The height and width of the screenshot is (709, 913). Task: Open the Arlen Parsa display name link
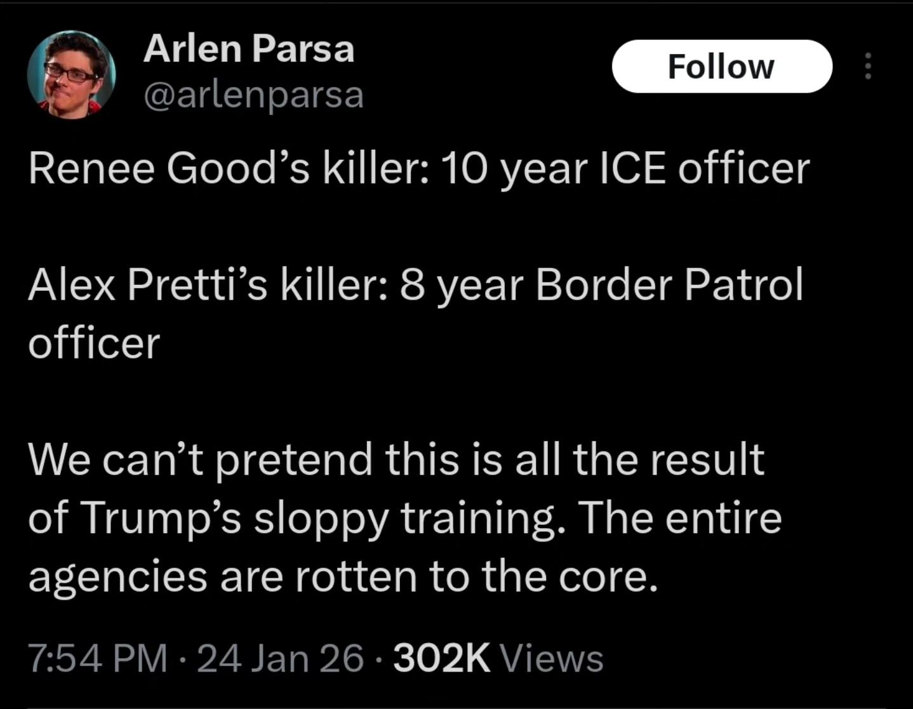248,49
